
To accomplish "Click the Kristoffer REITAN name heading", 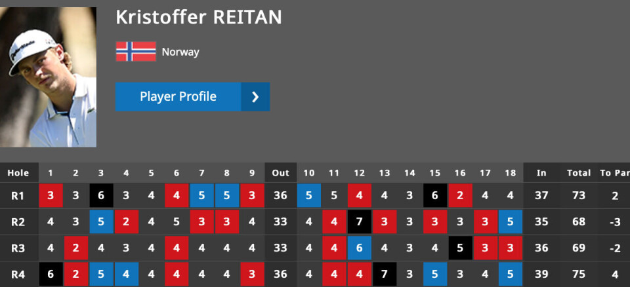I will tap(199, 18).
